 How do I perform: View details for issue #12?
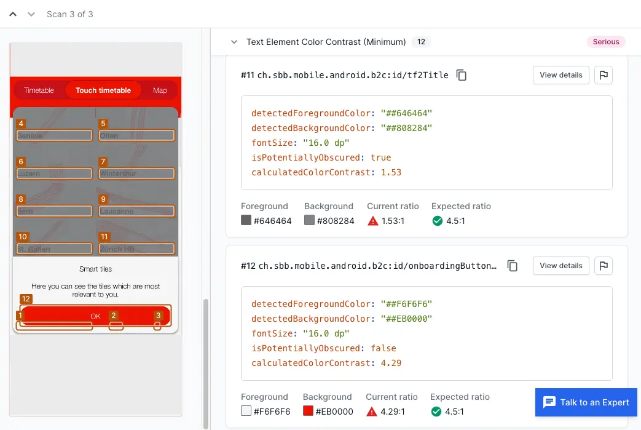[x=560, y=266]
